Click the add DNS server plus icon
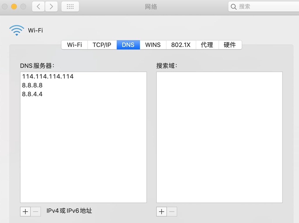 pyautogui.click(x=25, y=212)
